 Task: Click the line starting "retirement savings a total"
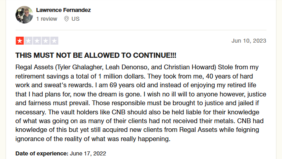pyautogui.click(x=134, y=76)
